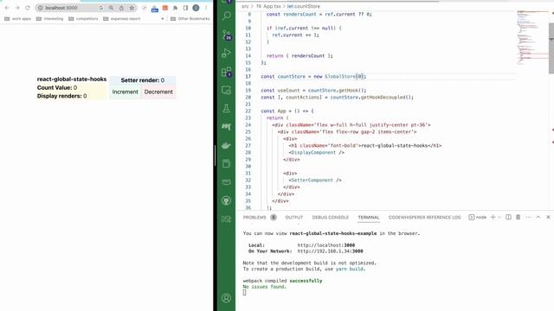Open the AWS toolkit view
This screenshot has width=554, height=311.
[227, 182]
